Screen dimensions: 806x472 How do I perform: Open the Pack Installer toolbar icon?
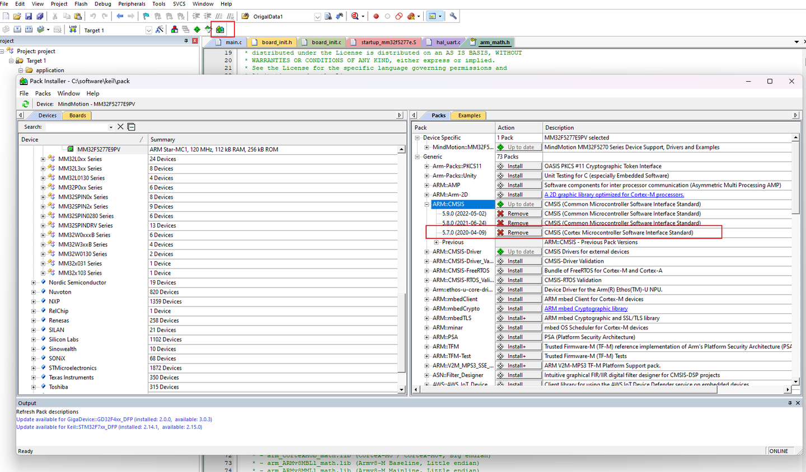pos(220,30)
